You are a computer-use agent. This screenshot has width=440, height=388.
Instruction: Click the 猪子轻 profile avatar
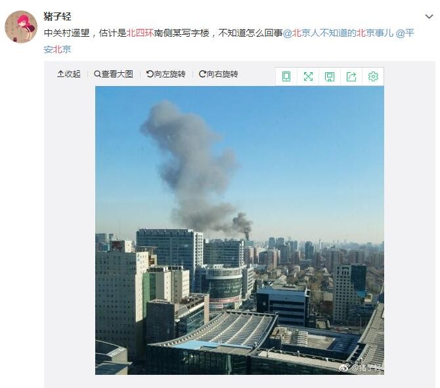point(21,27)
